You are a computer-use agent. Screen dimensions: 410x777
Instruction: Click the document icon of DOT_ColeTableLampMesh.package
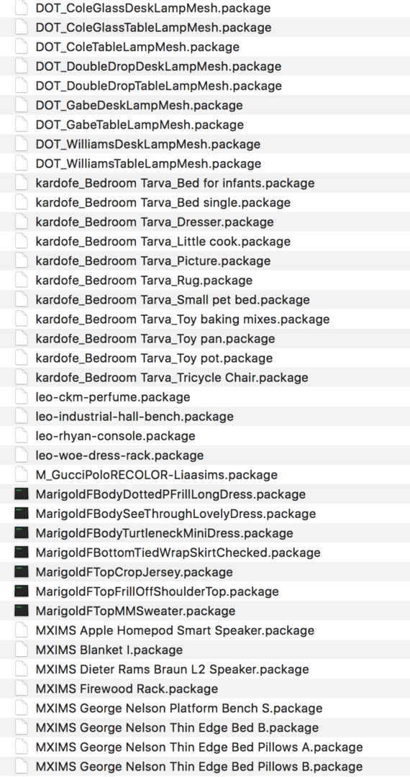pyautogui.click(x=22, y=47)
